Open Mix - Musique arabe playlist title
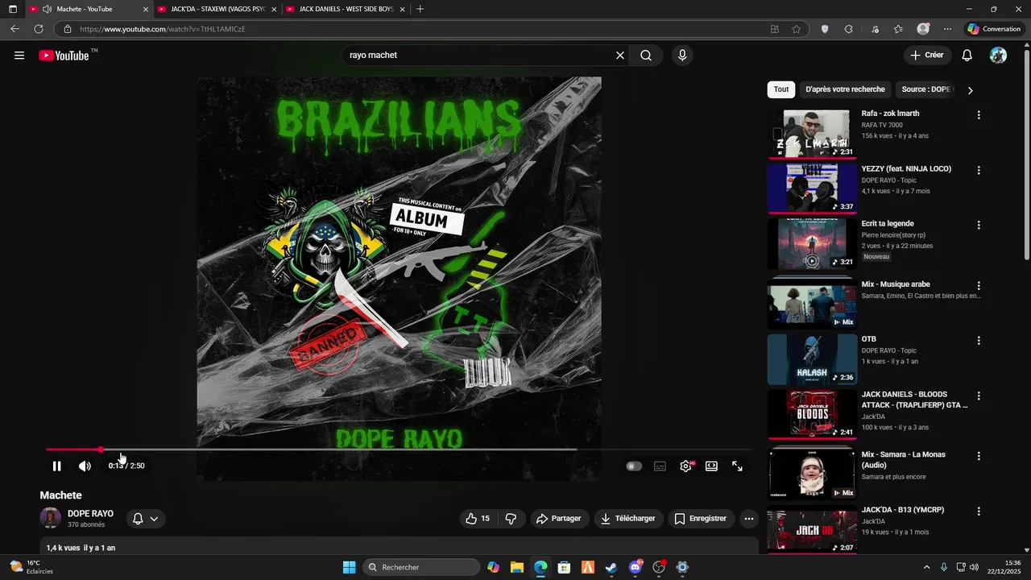Screen dimensions: 1031x580 click(896, 284)
